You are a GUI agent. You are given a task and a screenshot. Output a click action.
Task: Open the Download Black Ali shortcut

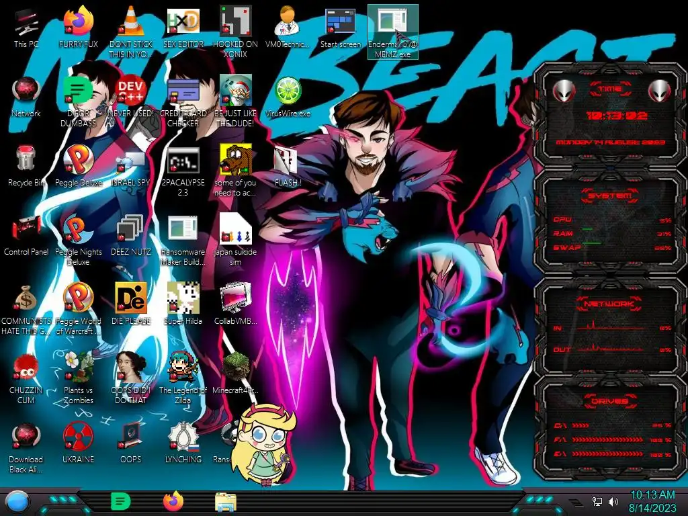point(26,447)
